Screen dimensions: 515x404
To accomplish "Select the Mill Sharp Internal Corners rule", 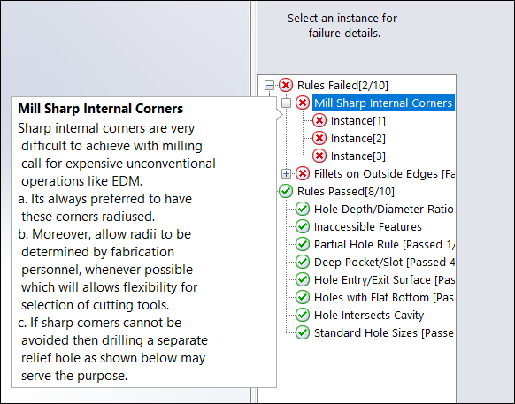I will click(x=383, y=103).
